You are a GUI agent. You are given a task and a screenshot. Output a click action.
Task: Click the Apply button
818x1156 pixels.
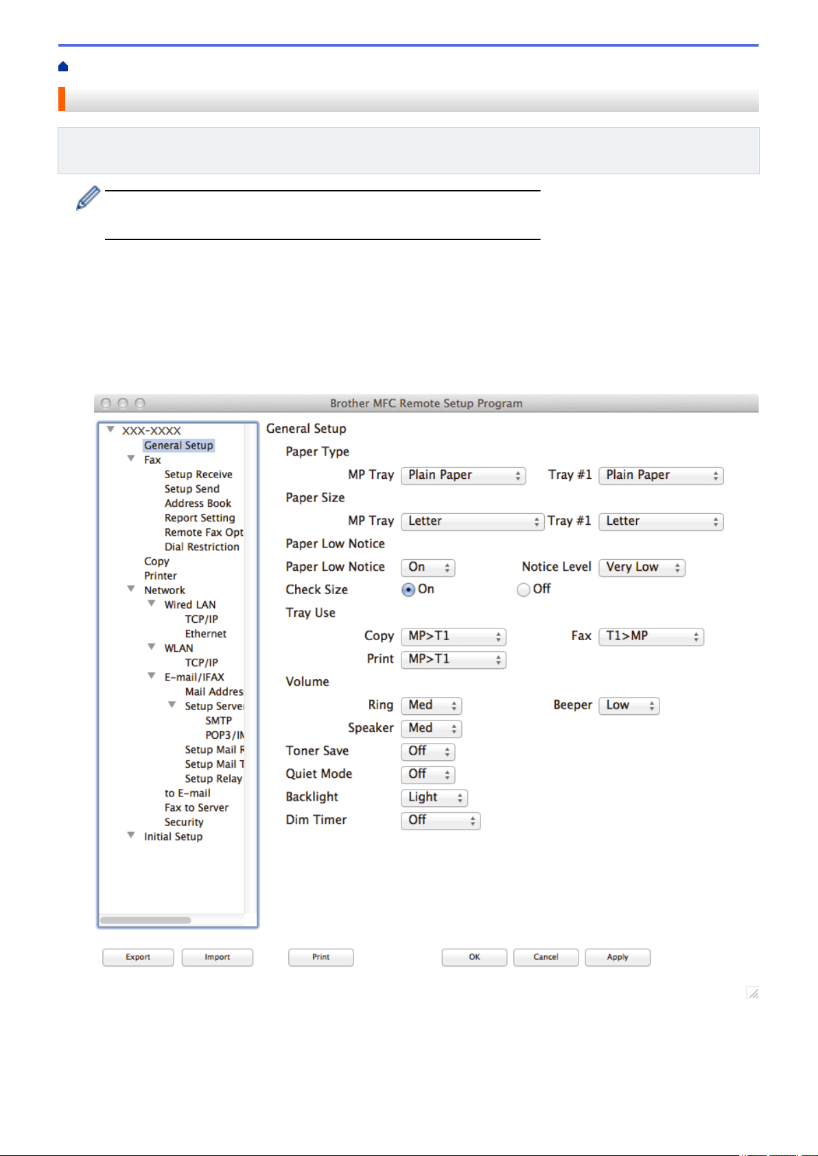[618, 957]
